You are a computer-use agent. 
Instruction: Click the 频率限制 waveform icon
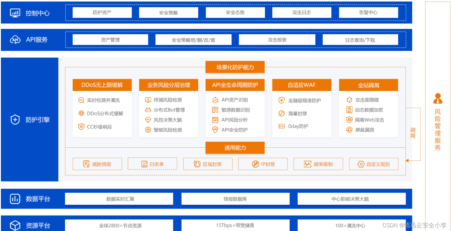[x=307, y=164]
